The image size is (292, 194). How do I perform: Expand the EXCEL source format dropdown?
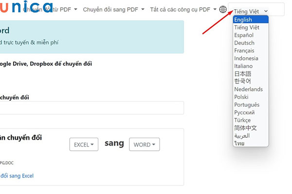84,145
